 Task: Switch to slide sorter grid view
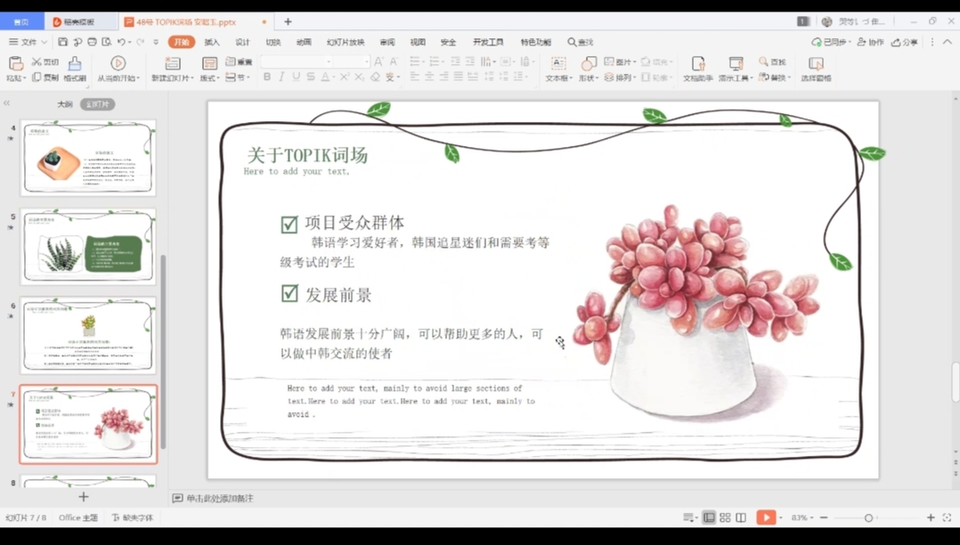point(725,517)
